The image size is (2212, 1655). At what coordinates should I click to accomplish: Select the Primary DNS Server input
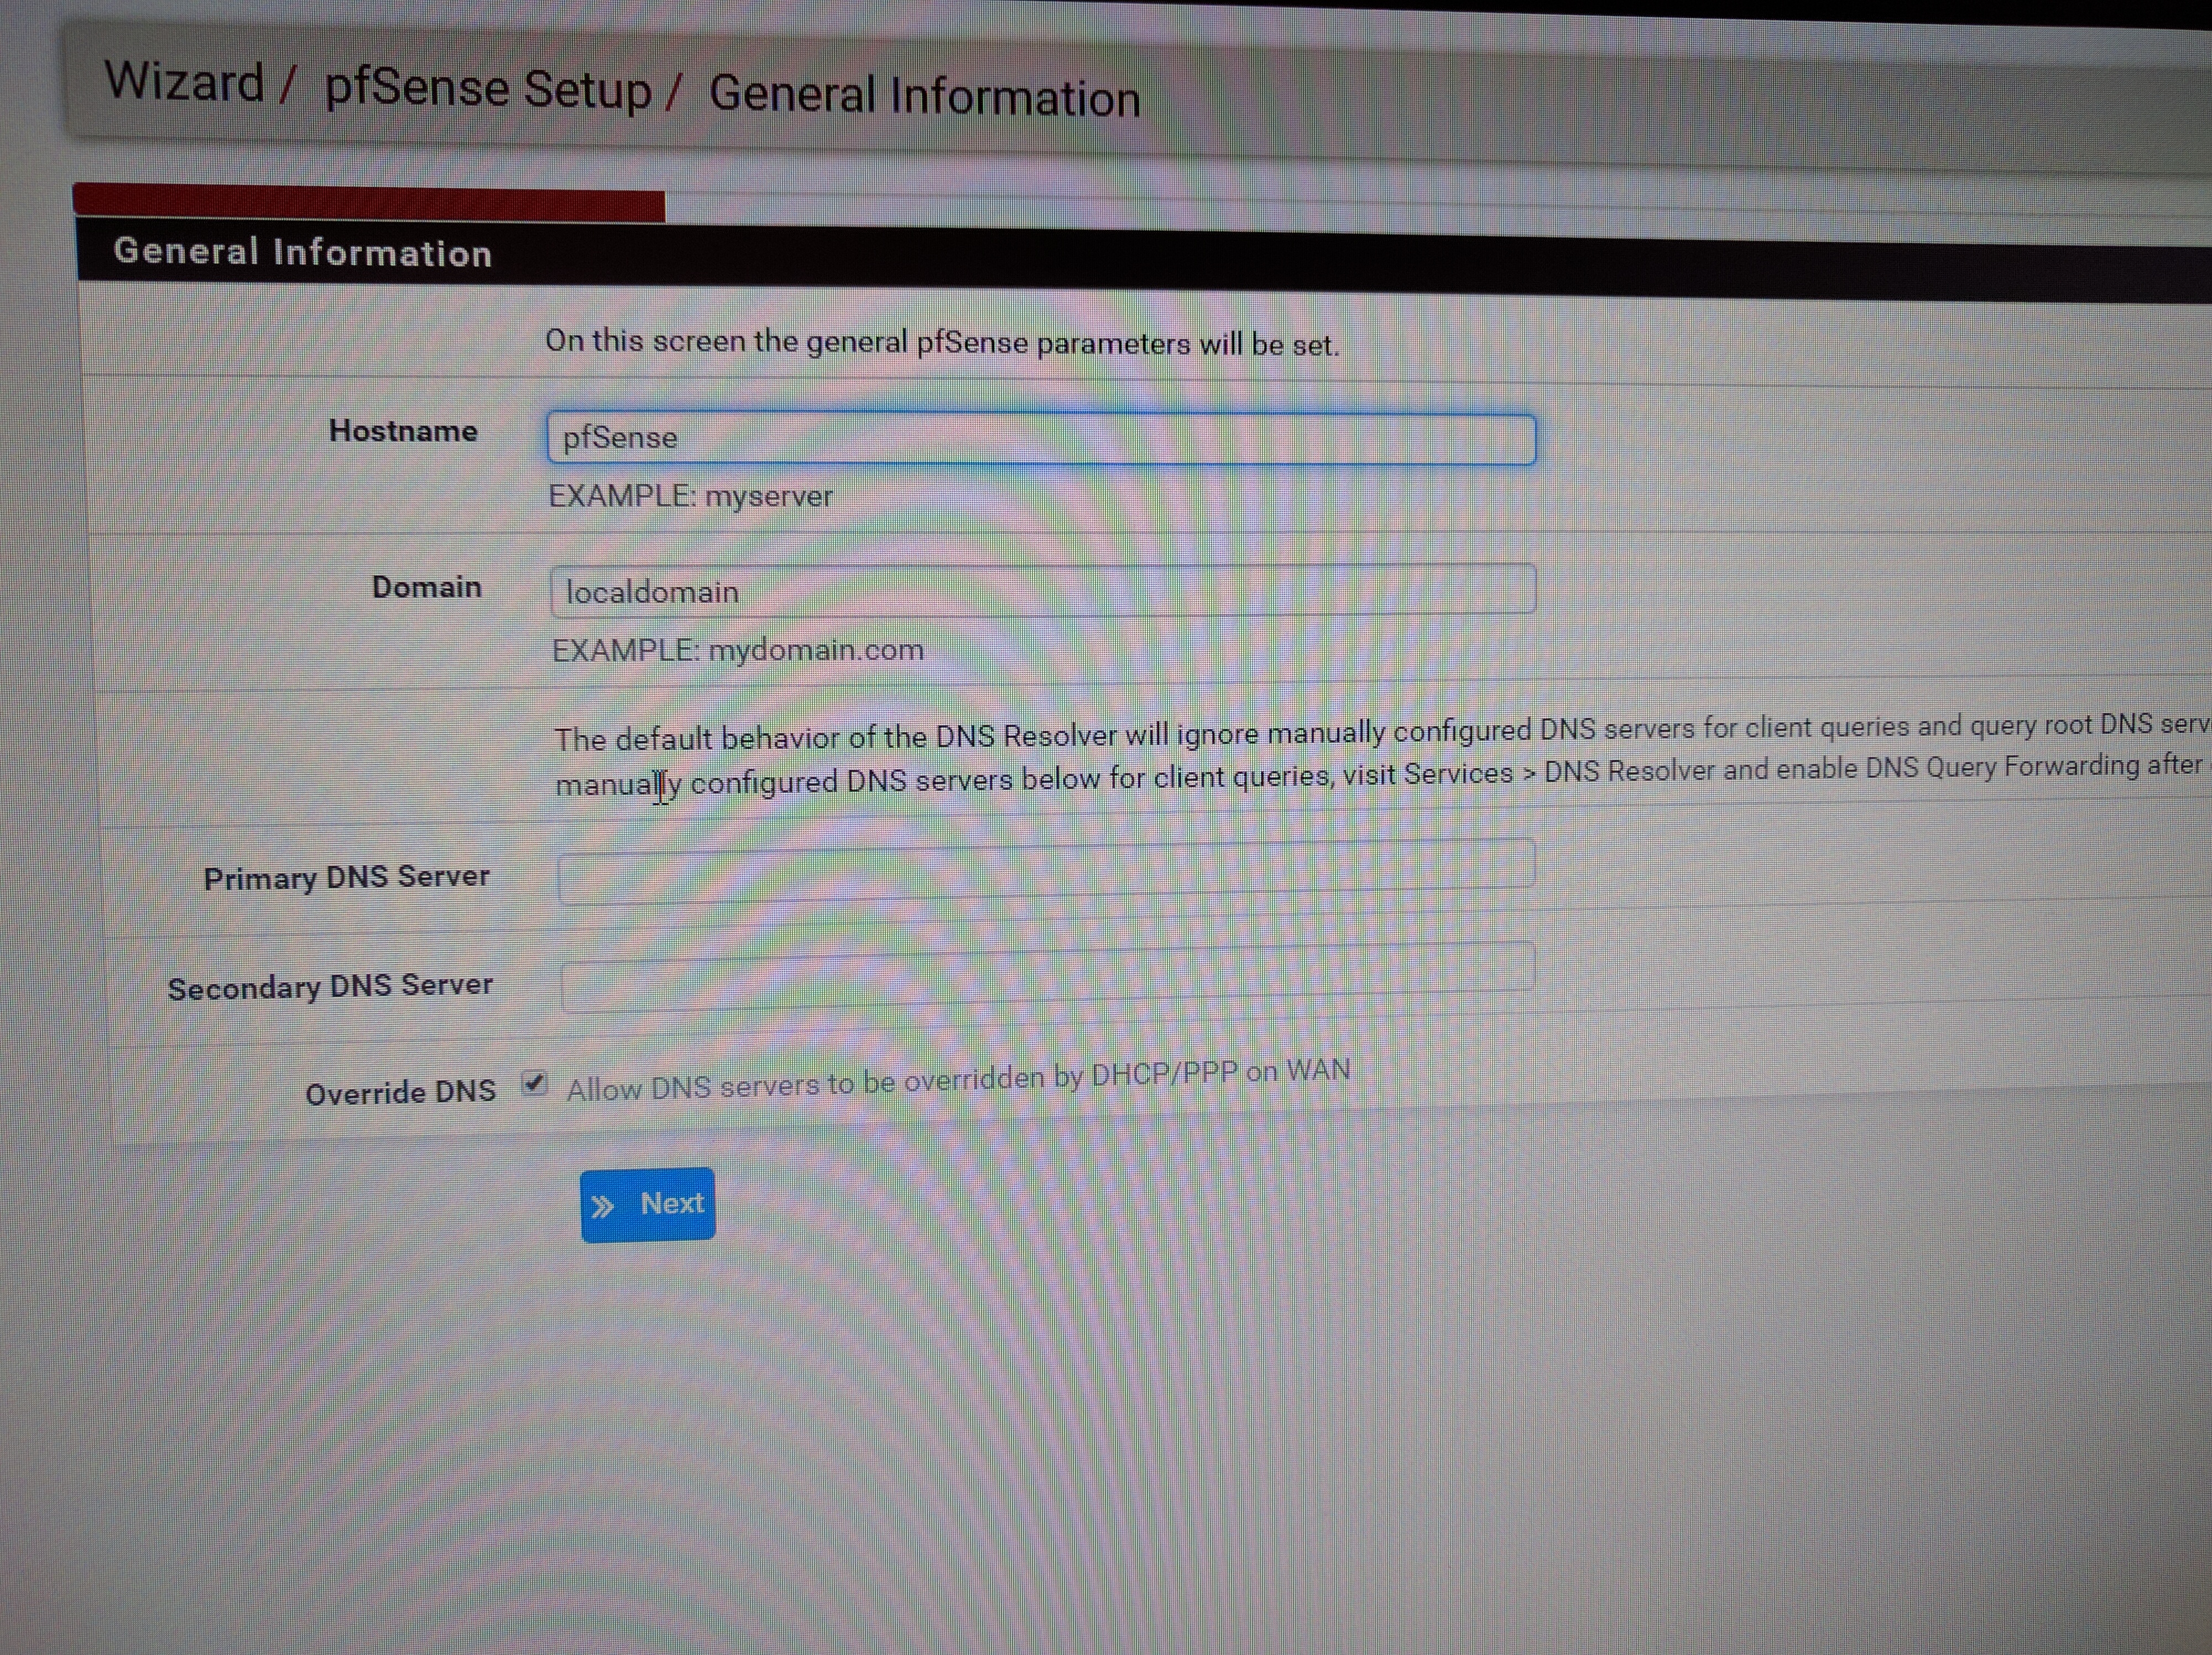[1045, 872]
